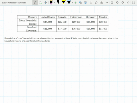Open the Shapes tool
Image resolution: width=137 pixels, height=103 pixels.
(x=80, y=3)
